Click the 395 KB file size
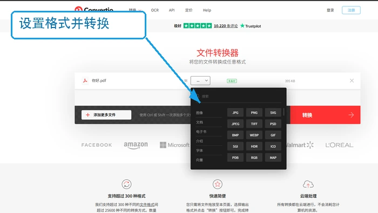378x213 pixels. 290,81
